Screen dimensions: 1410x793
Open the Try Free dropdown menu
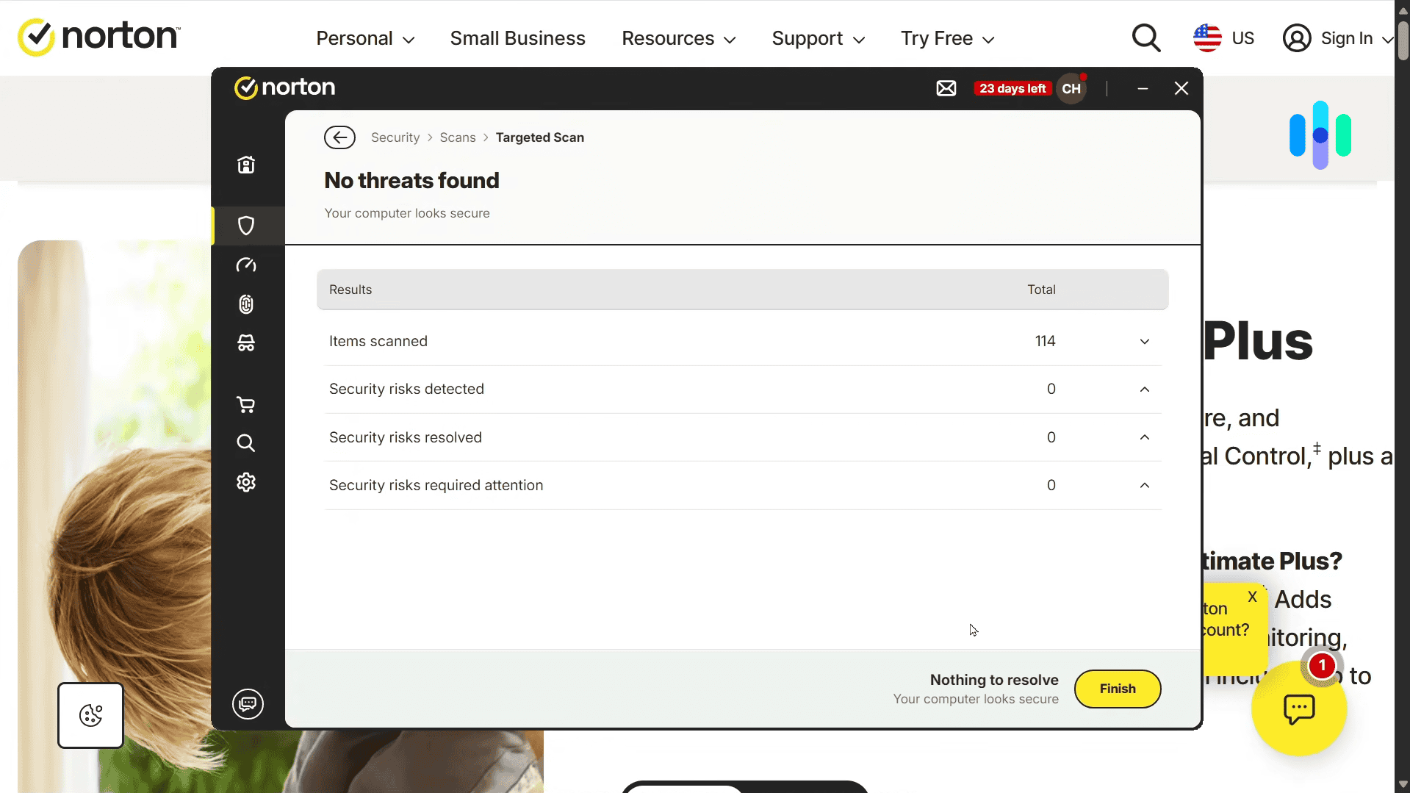947,38
